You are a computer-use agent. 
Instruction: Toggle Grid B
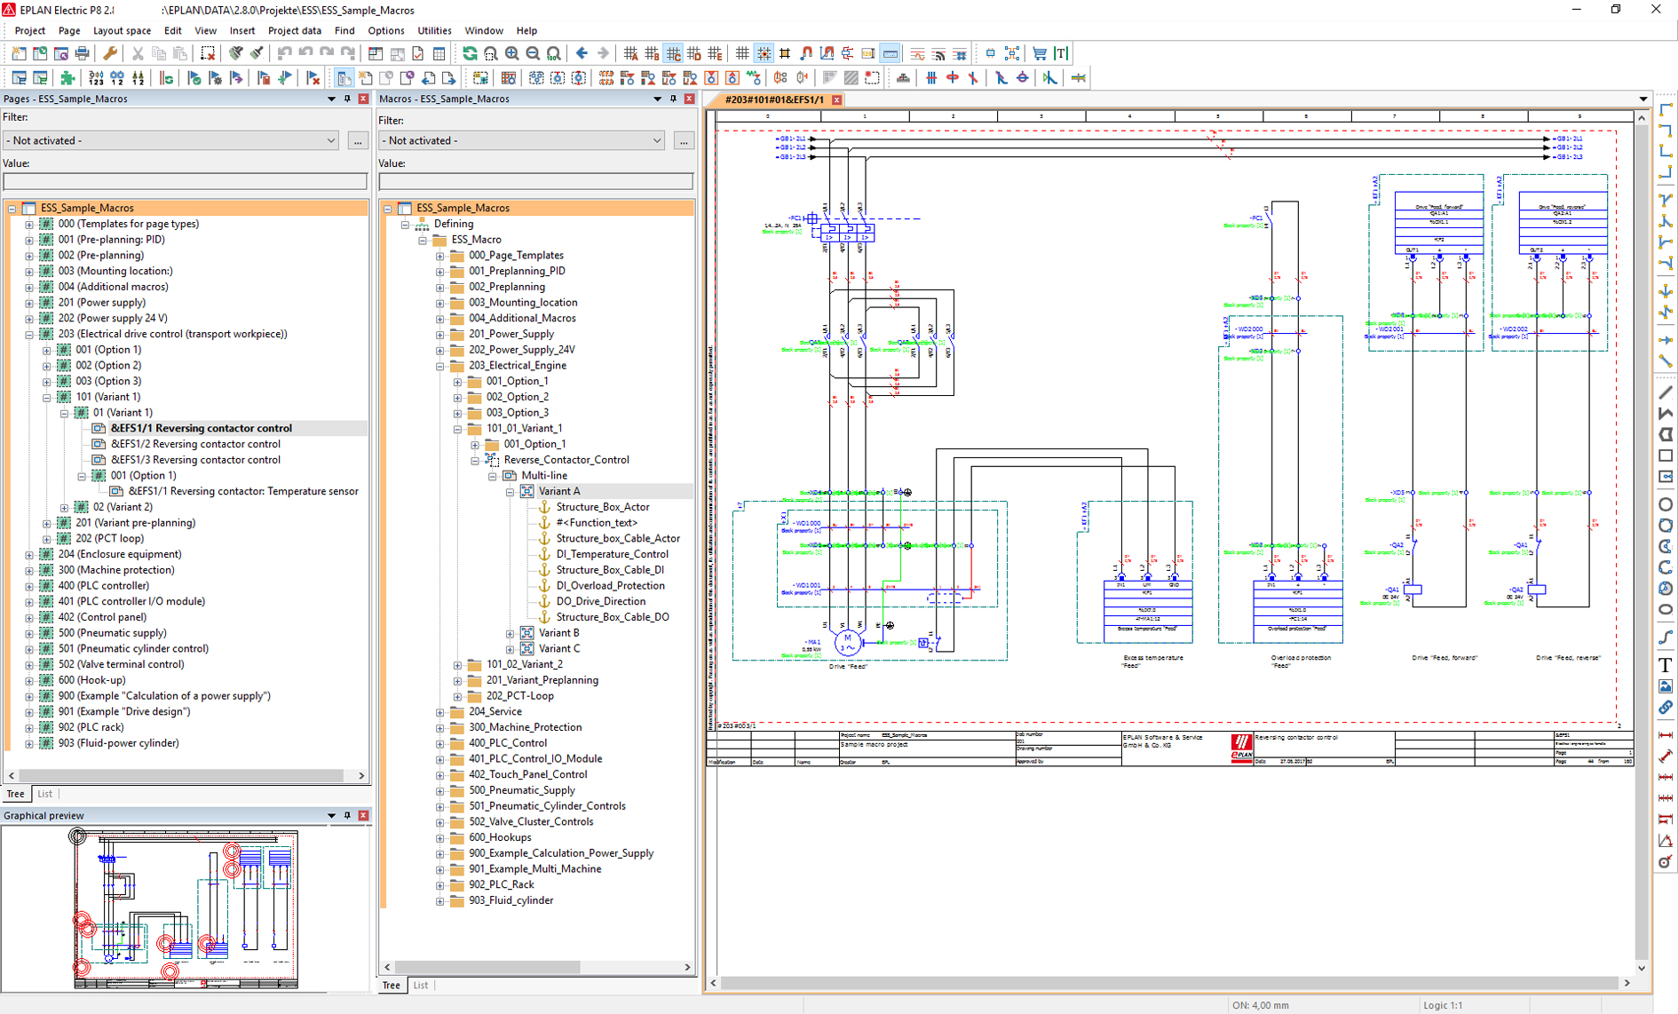click(x=653, y=54)
